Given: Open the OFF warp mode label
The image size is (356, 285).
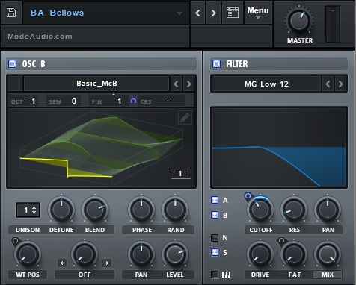Looking at the screenshot, I should point(85,275).
